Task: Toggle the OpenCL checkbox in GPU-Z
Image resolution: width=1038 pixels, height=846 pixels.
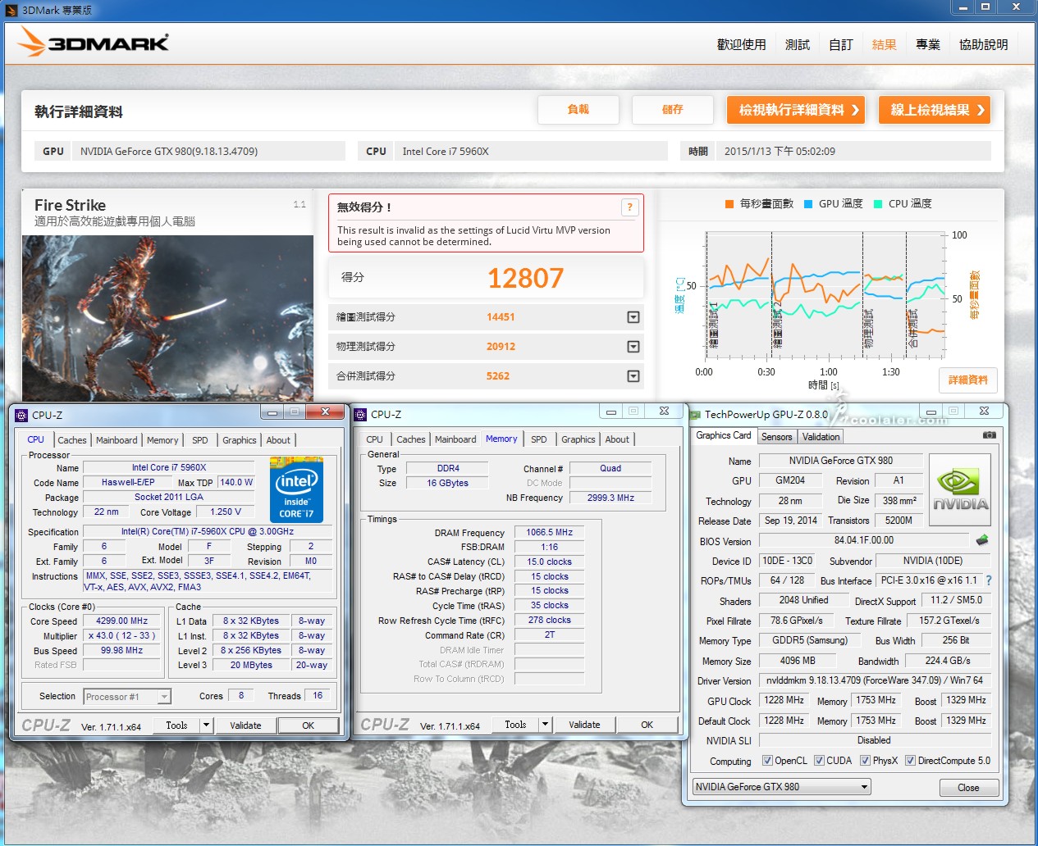Action: click(x=767, y=761)
